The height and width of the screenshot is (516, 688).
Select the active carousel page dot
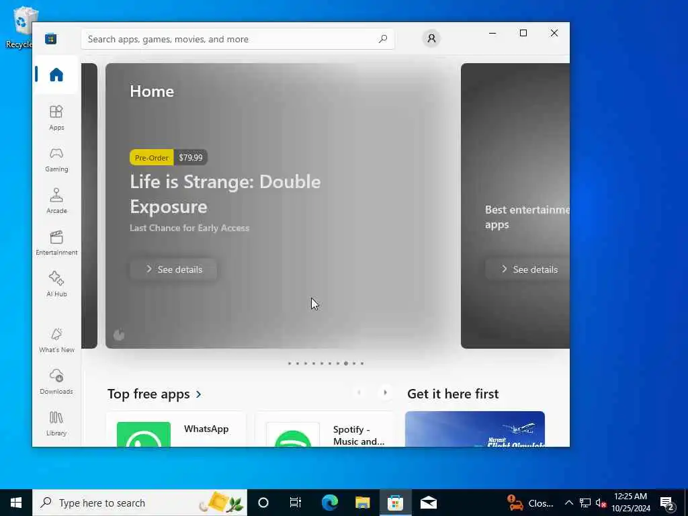coord(346,363)
